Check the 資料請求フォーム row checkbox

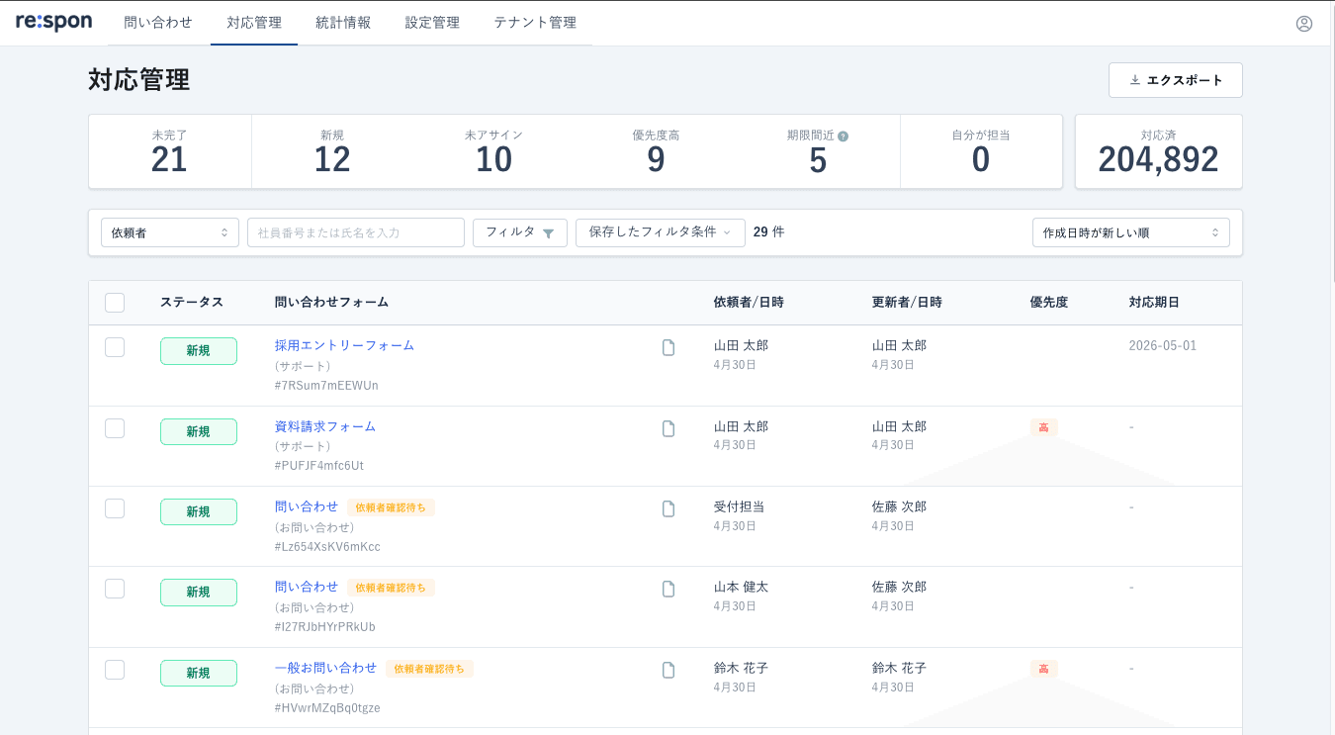click(x=115, y=428)
